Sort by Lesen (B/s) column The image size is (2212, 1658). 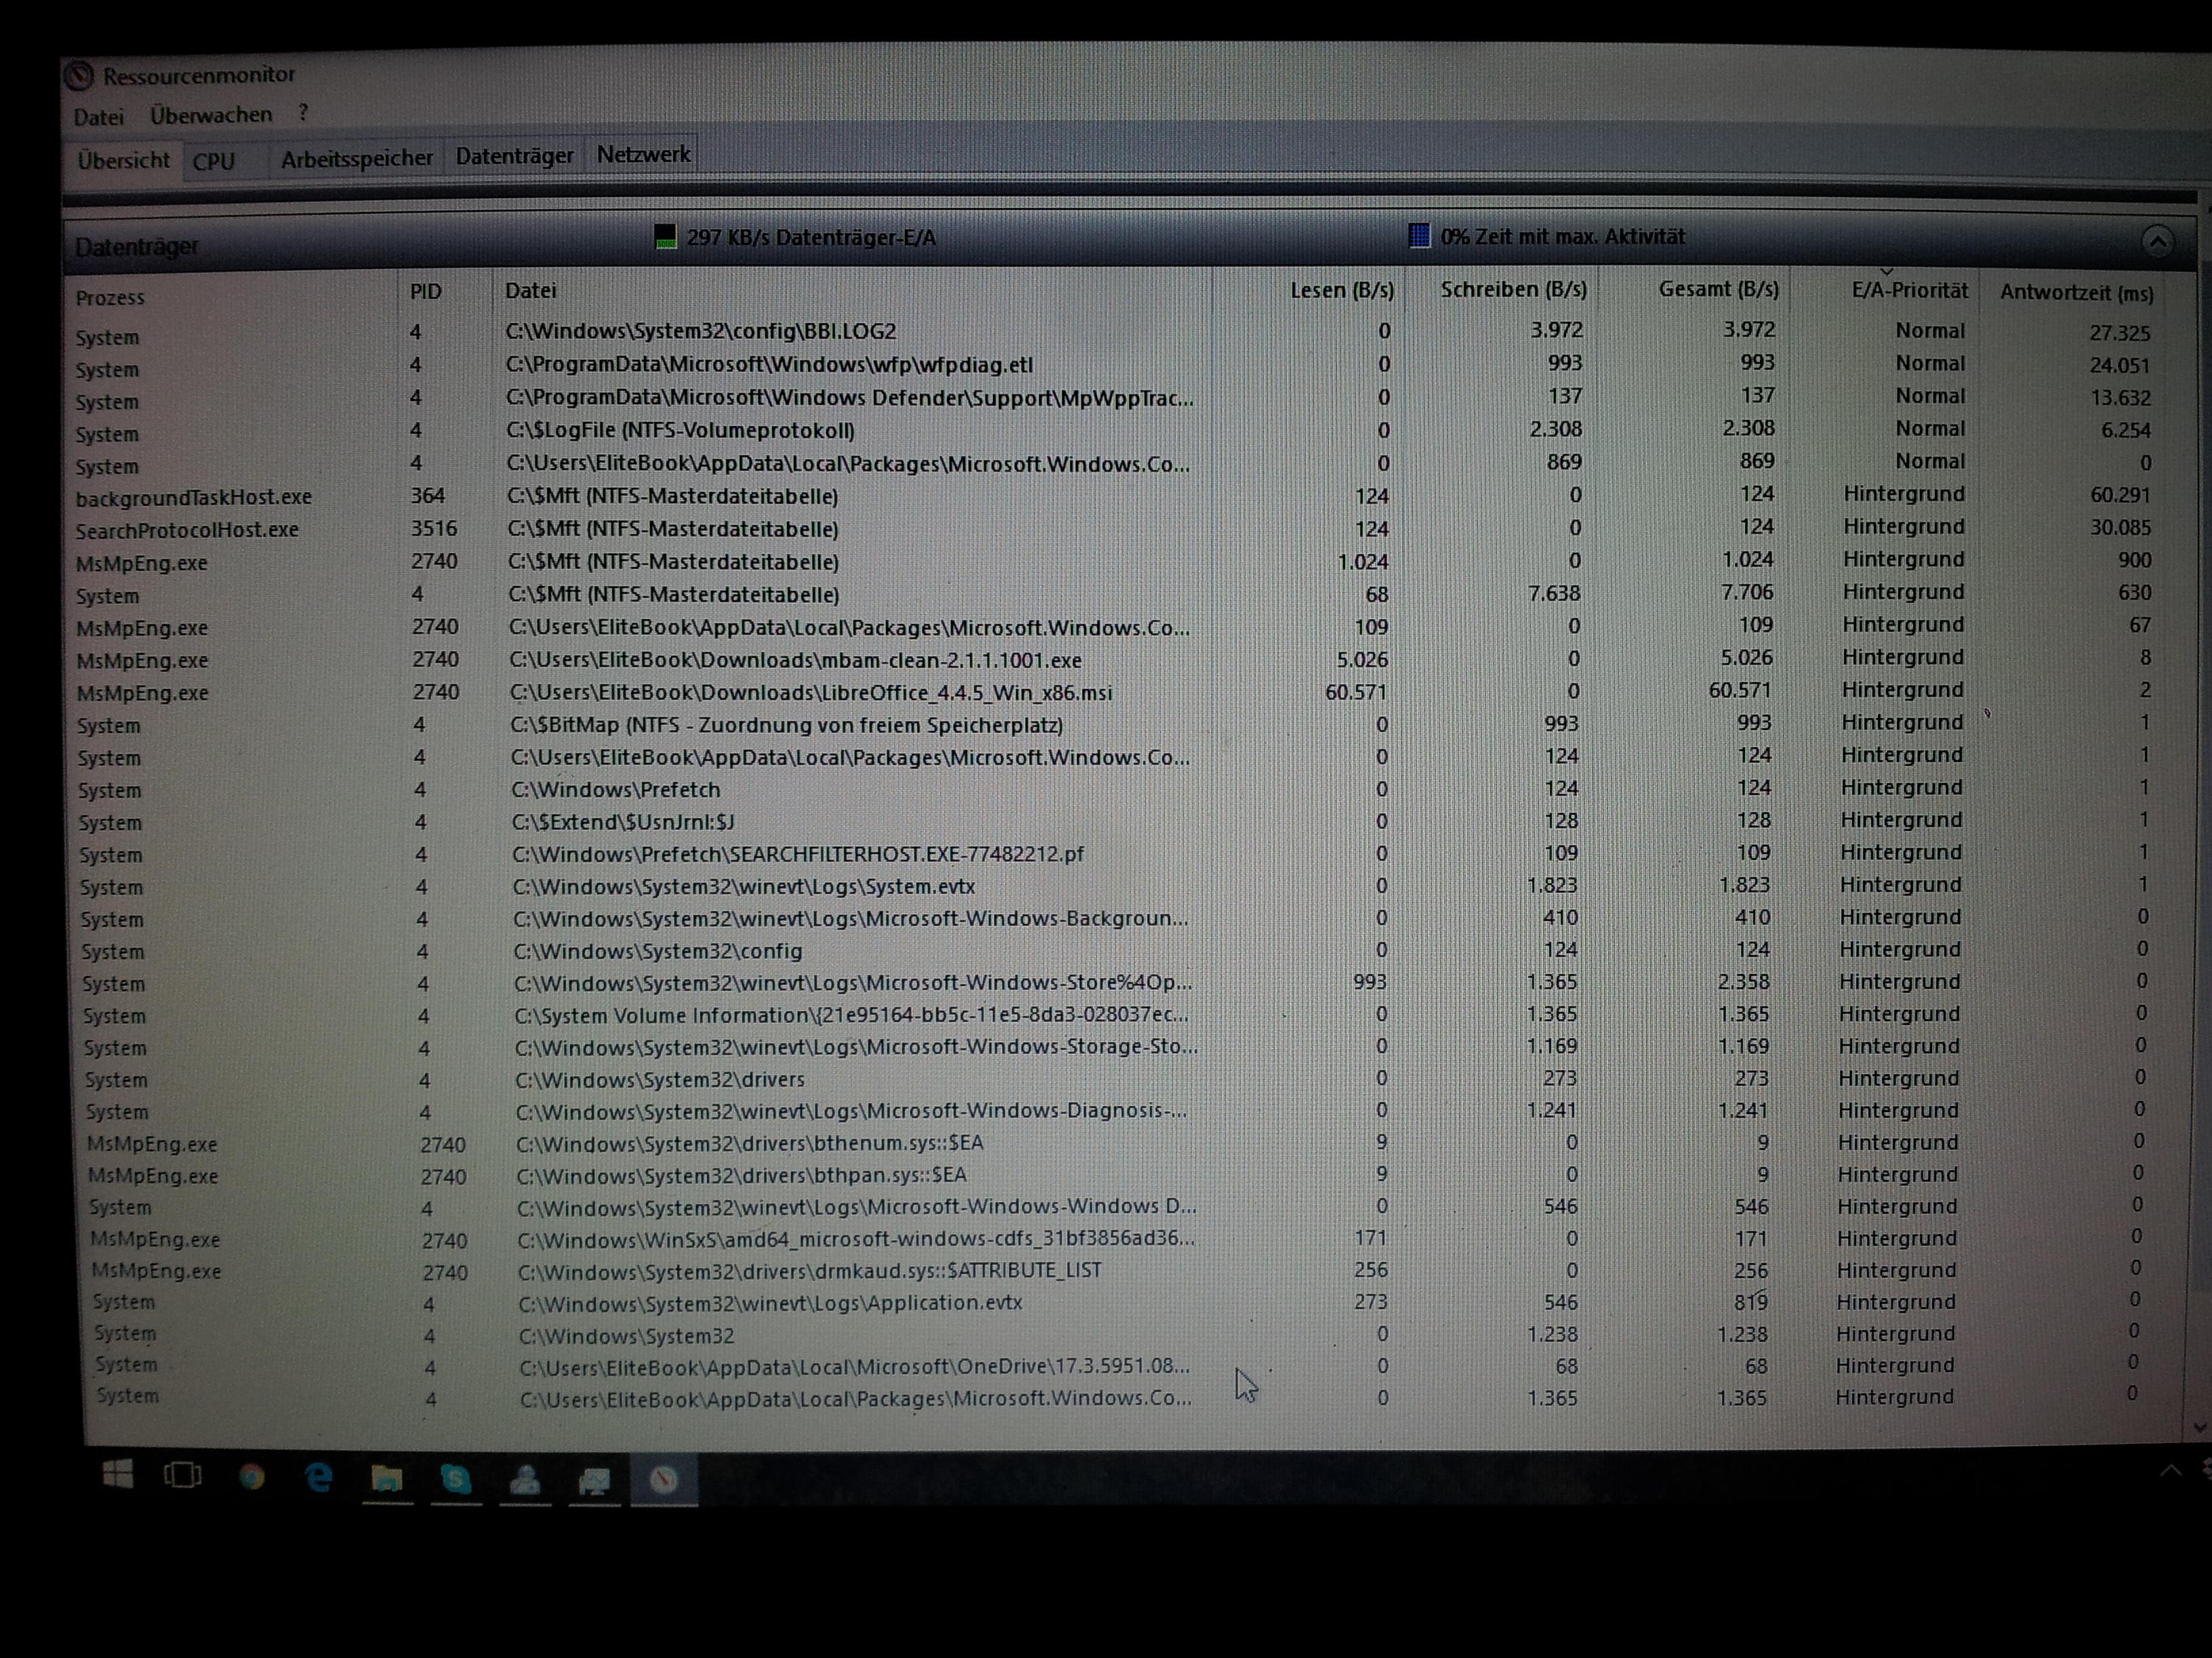[x=1341, y=291]
